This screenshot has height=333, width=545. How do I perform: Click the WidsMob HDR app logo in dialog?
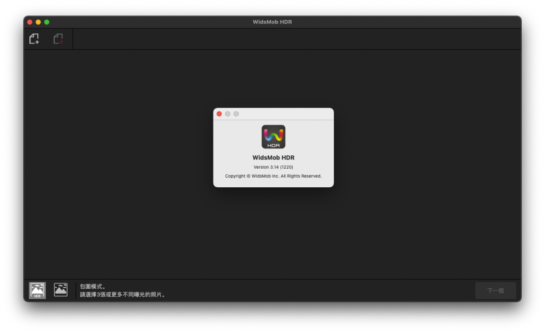click(x=274, y=137)
